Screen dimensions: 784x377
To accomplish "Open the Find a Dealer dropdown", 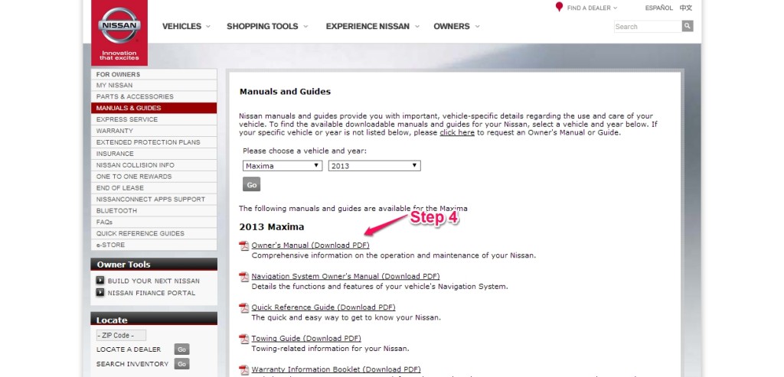I will (592, 8).
